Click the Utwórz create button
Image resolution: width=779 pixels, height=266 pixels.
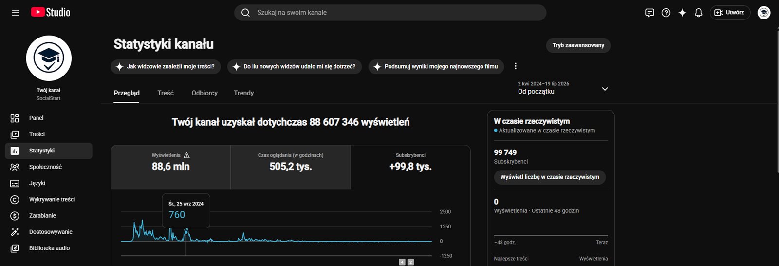pyautogui.click(x=730, y=13)
